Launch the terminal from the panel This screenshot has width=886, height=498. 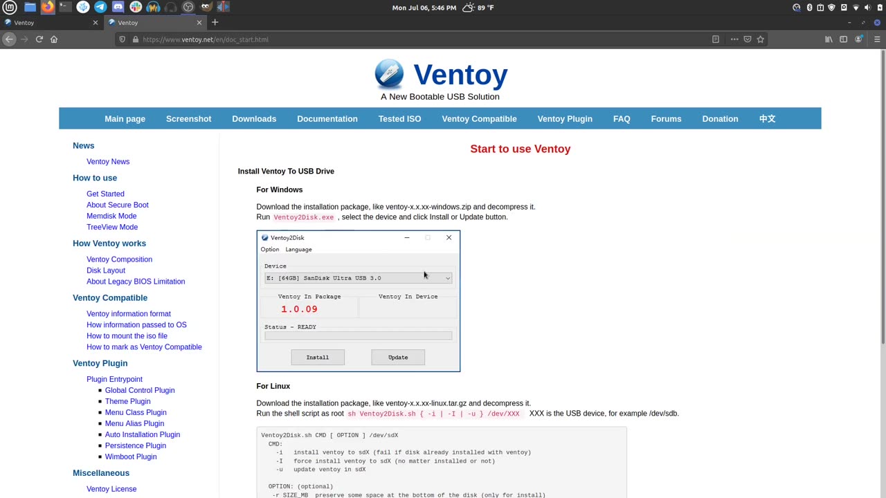64,8
